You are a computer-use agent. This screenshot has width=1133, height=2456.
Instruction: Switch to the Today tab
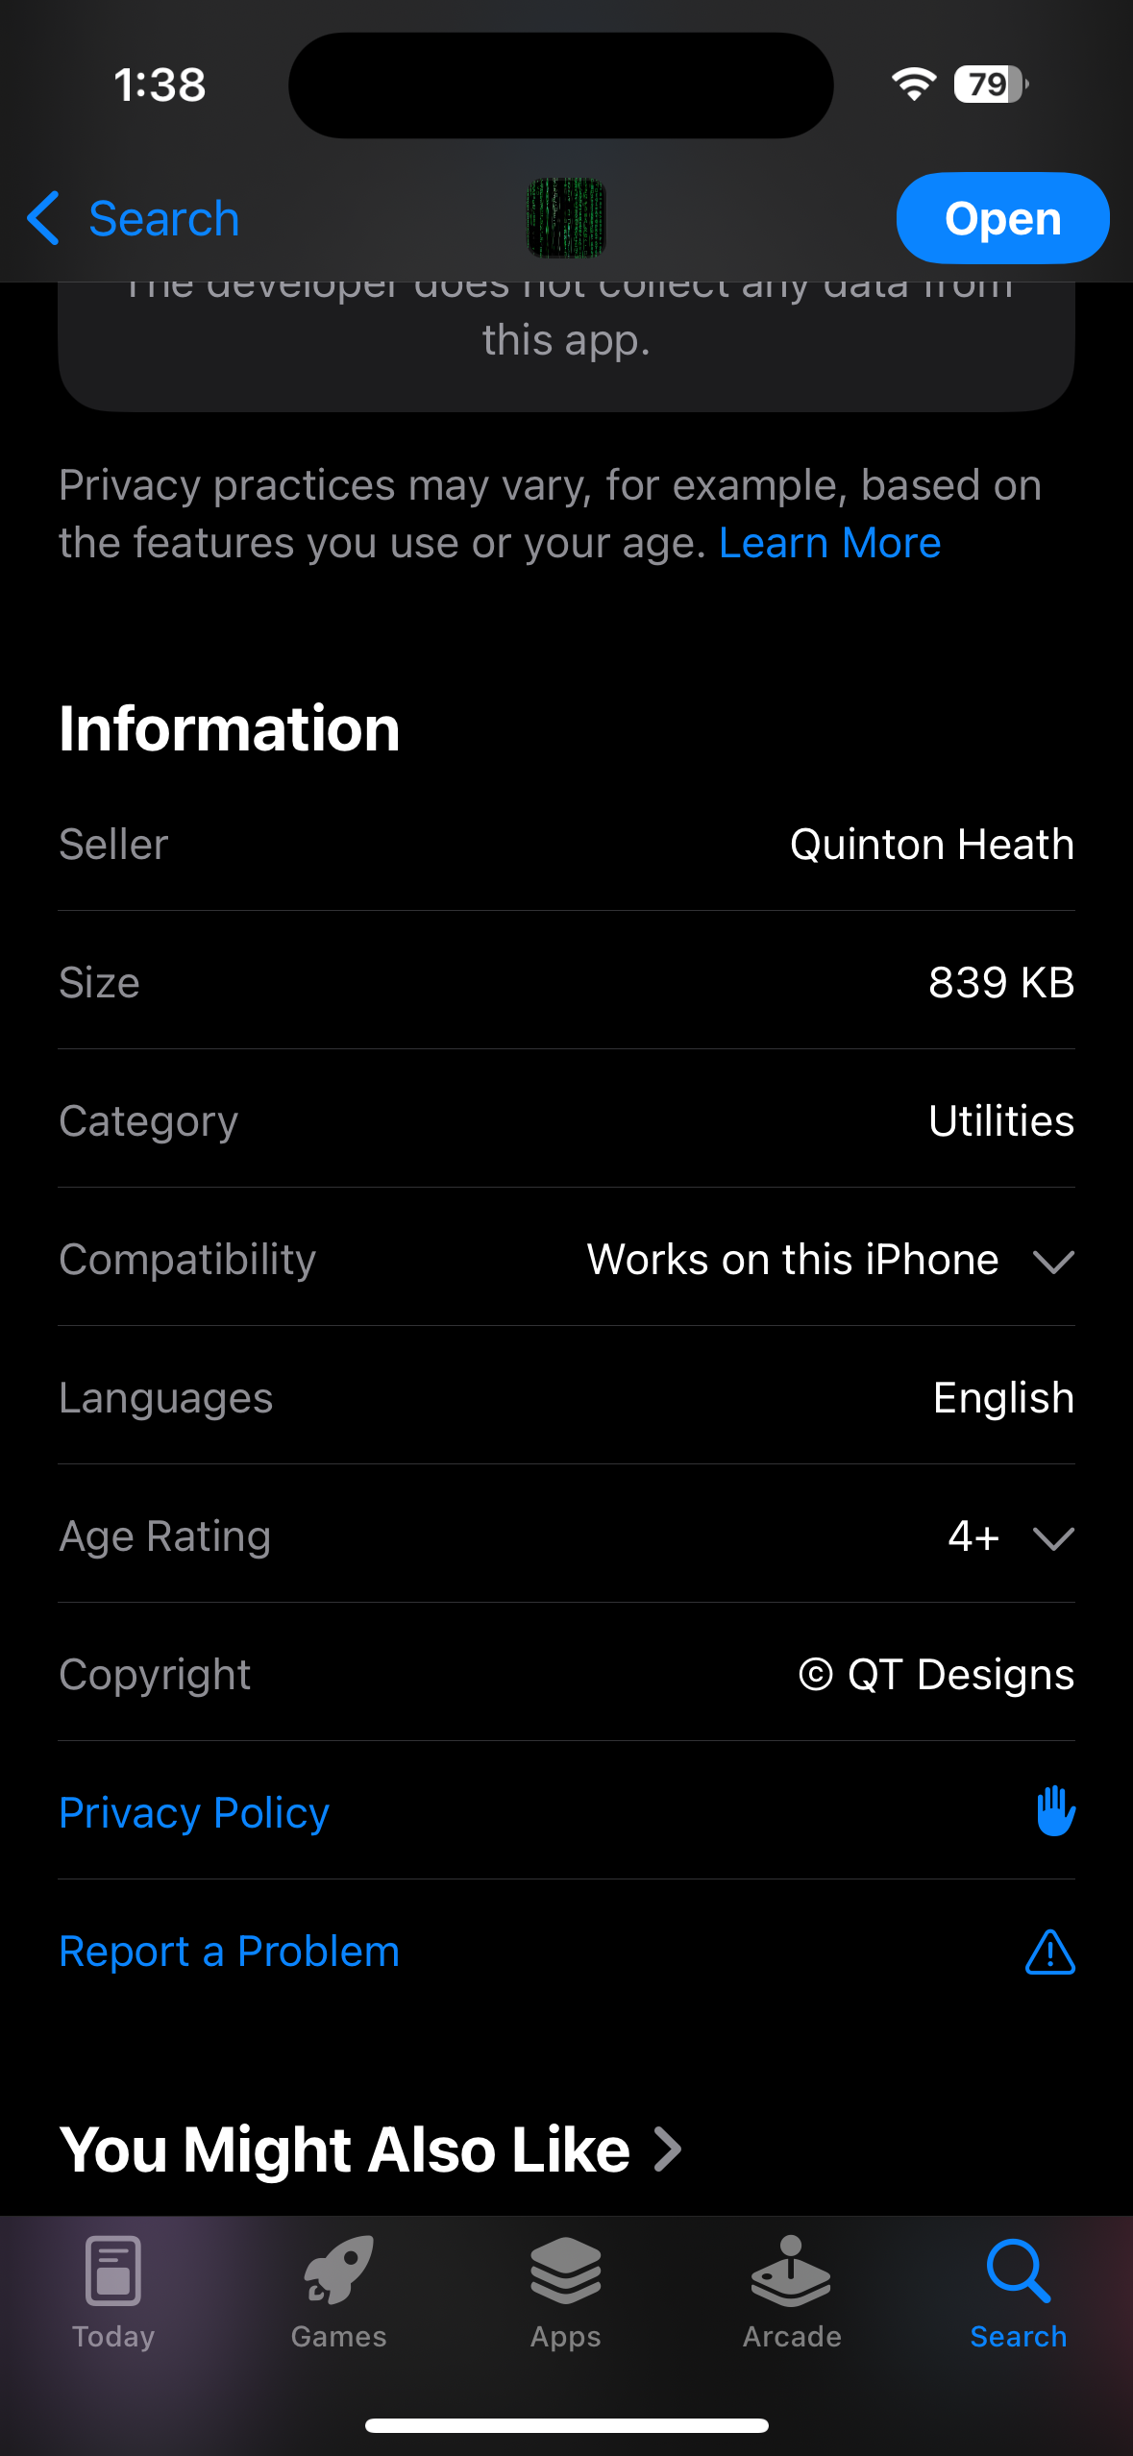click(113, 2293)
